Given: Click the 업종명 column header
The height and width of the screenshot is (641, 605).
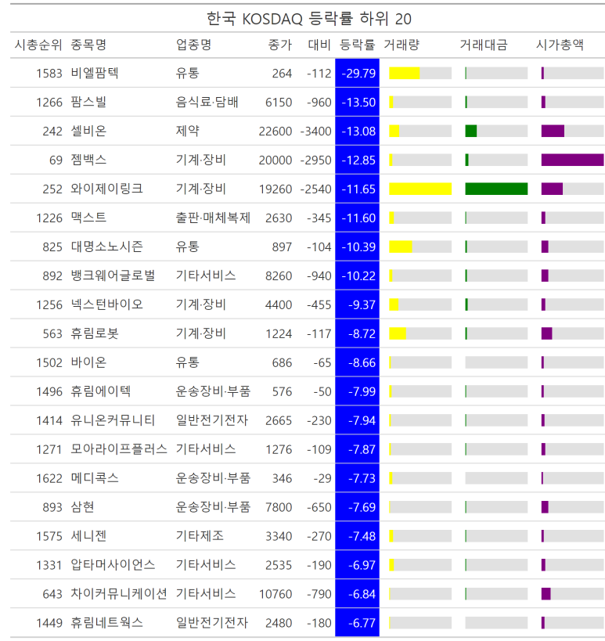Looking at the screenshot, I should pos(193,45).
